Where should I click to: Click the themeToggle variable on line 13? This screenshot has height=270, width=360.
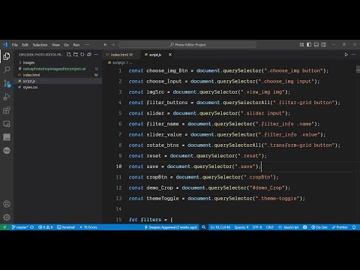pyautogui.click(x=163, y=199)
